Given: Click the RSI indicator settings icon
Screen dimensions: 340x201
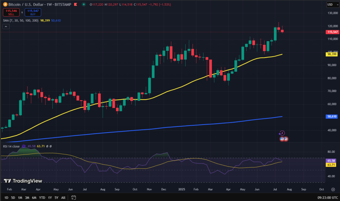Looking at the screenshot, I should [24, 146].
